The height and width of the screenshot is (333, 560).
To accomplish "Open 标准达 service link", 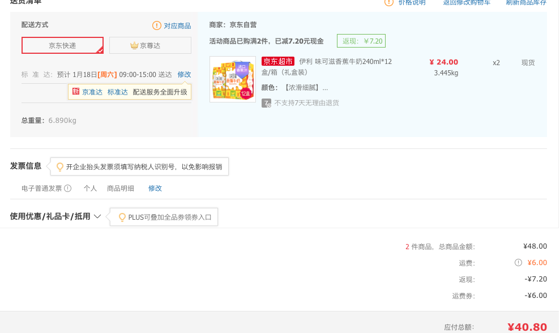I will (118, 92).
